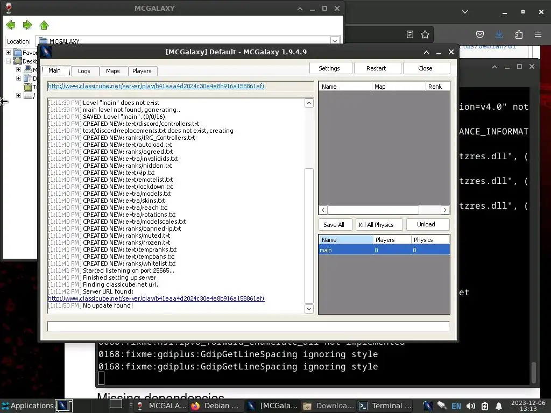
Task: Click the galaxy launcher icon next to Applications
Action: pos(63,405)
